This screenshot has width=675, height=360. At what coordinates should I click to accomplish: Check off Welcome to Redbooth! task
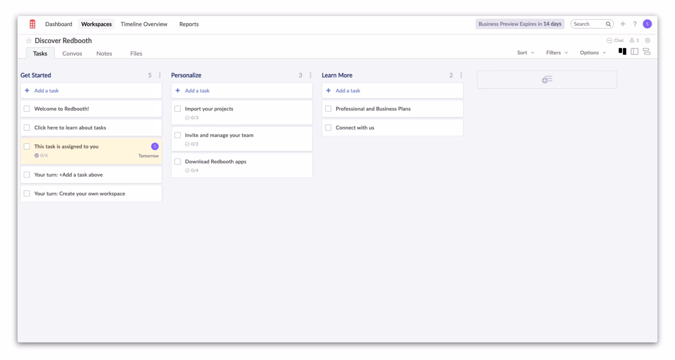point(27,109)
